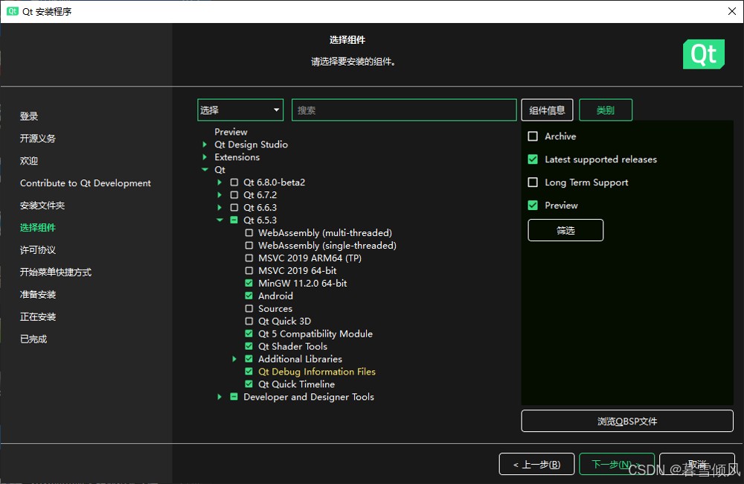The height and width of the screenshot is (484, 744).
Task: Check WebAssembly (single-threaded) component
Action: 248,245
